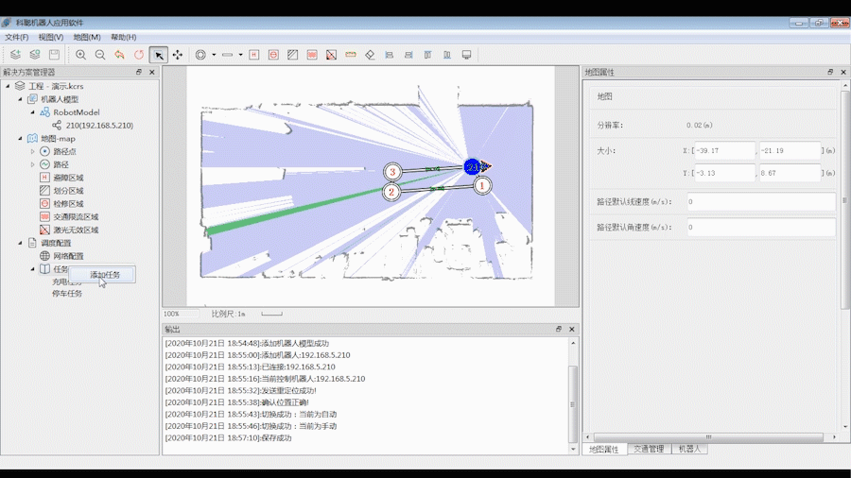Select 网络配置 in the solution tree
The width and height of the screenshot is (851, 478).
click(67, 256)
